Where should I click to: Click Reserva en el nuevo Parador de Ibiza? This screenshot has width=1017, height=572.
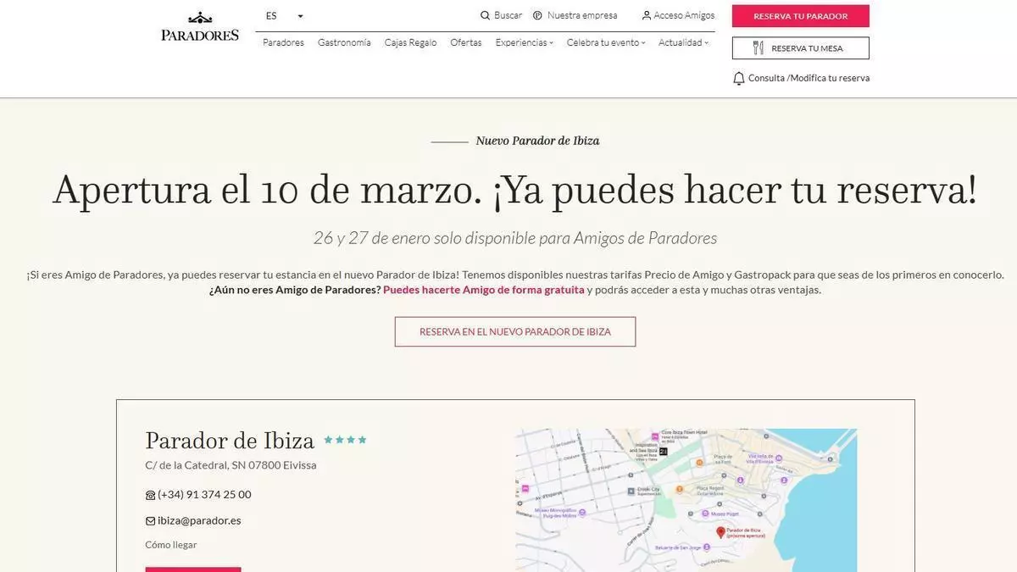coord(514,331)
